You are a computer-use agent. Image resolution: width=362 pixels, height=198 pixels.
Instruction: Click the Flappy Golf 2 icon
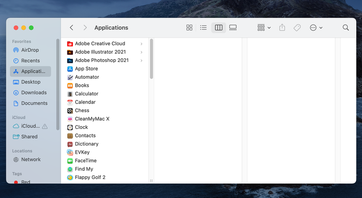[x=70, y=178]
